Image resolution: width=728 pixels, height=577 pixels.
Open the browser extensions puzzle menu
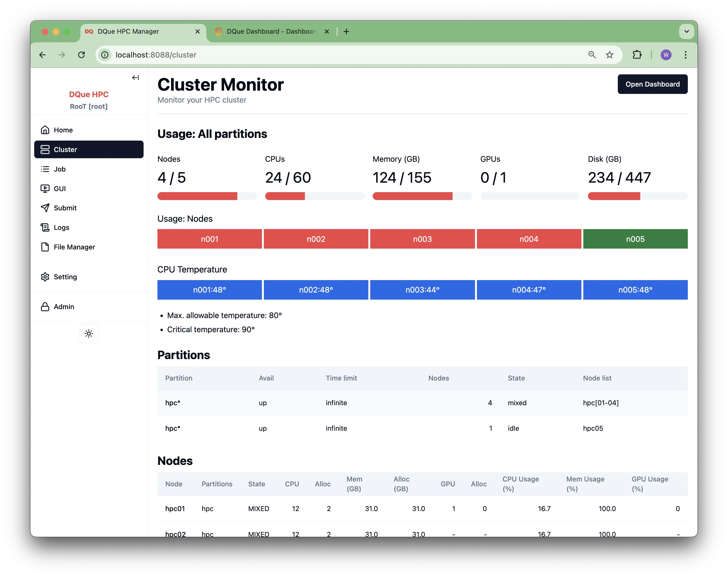coord(637,55)
